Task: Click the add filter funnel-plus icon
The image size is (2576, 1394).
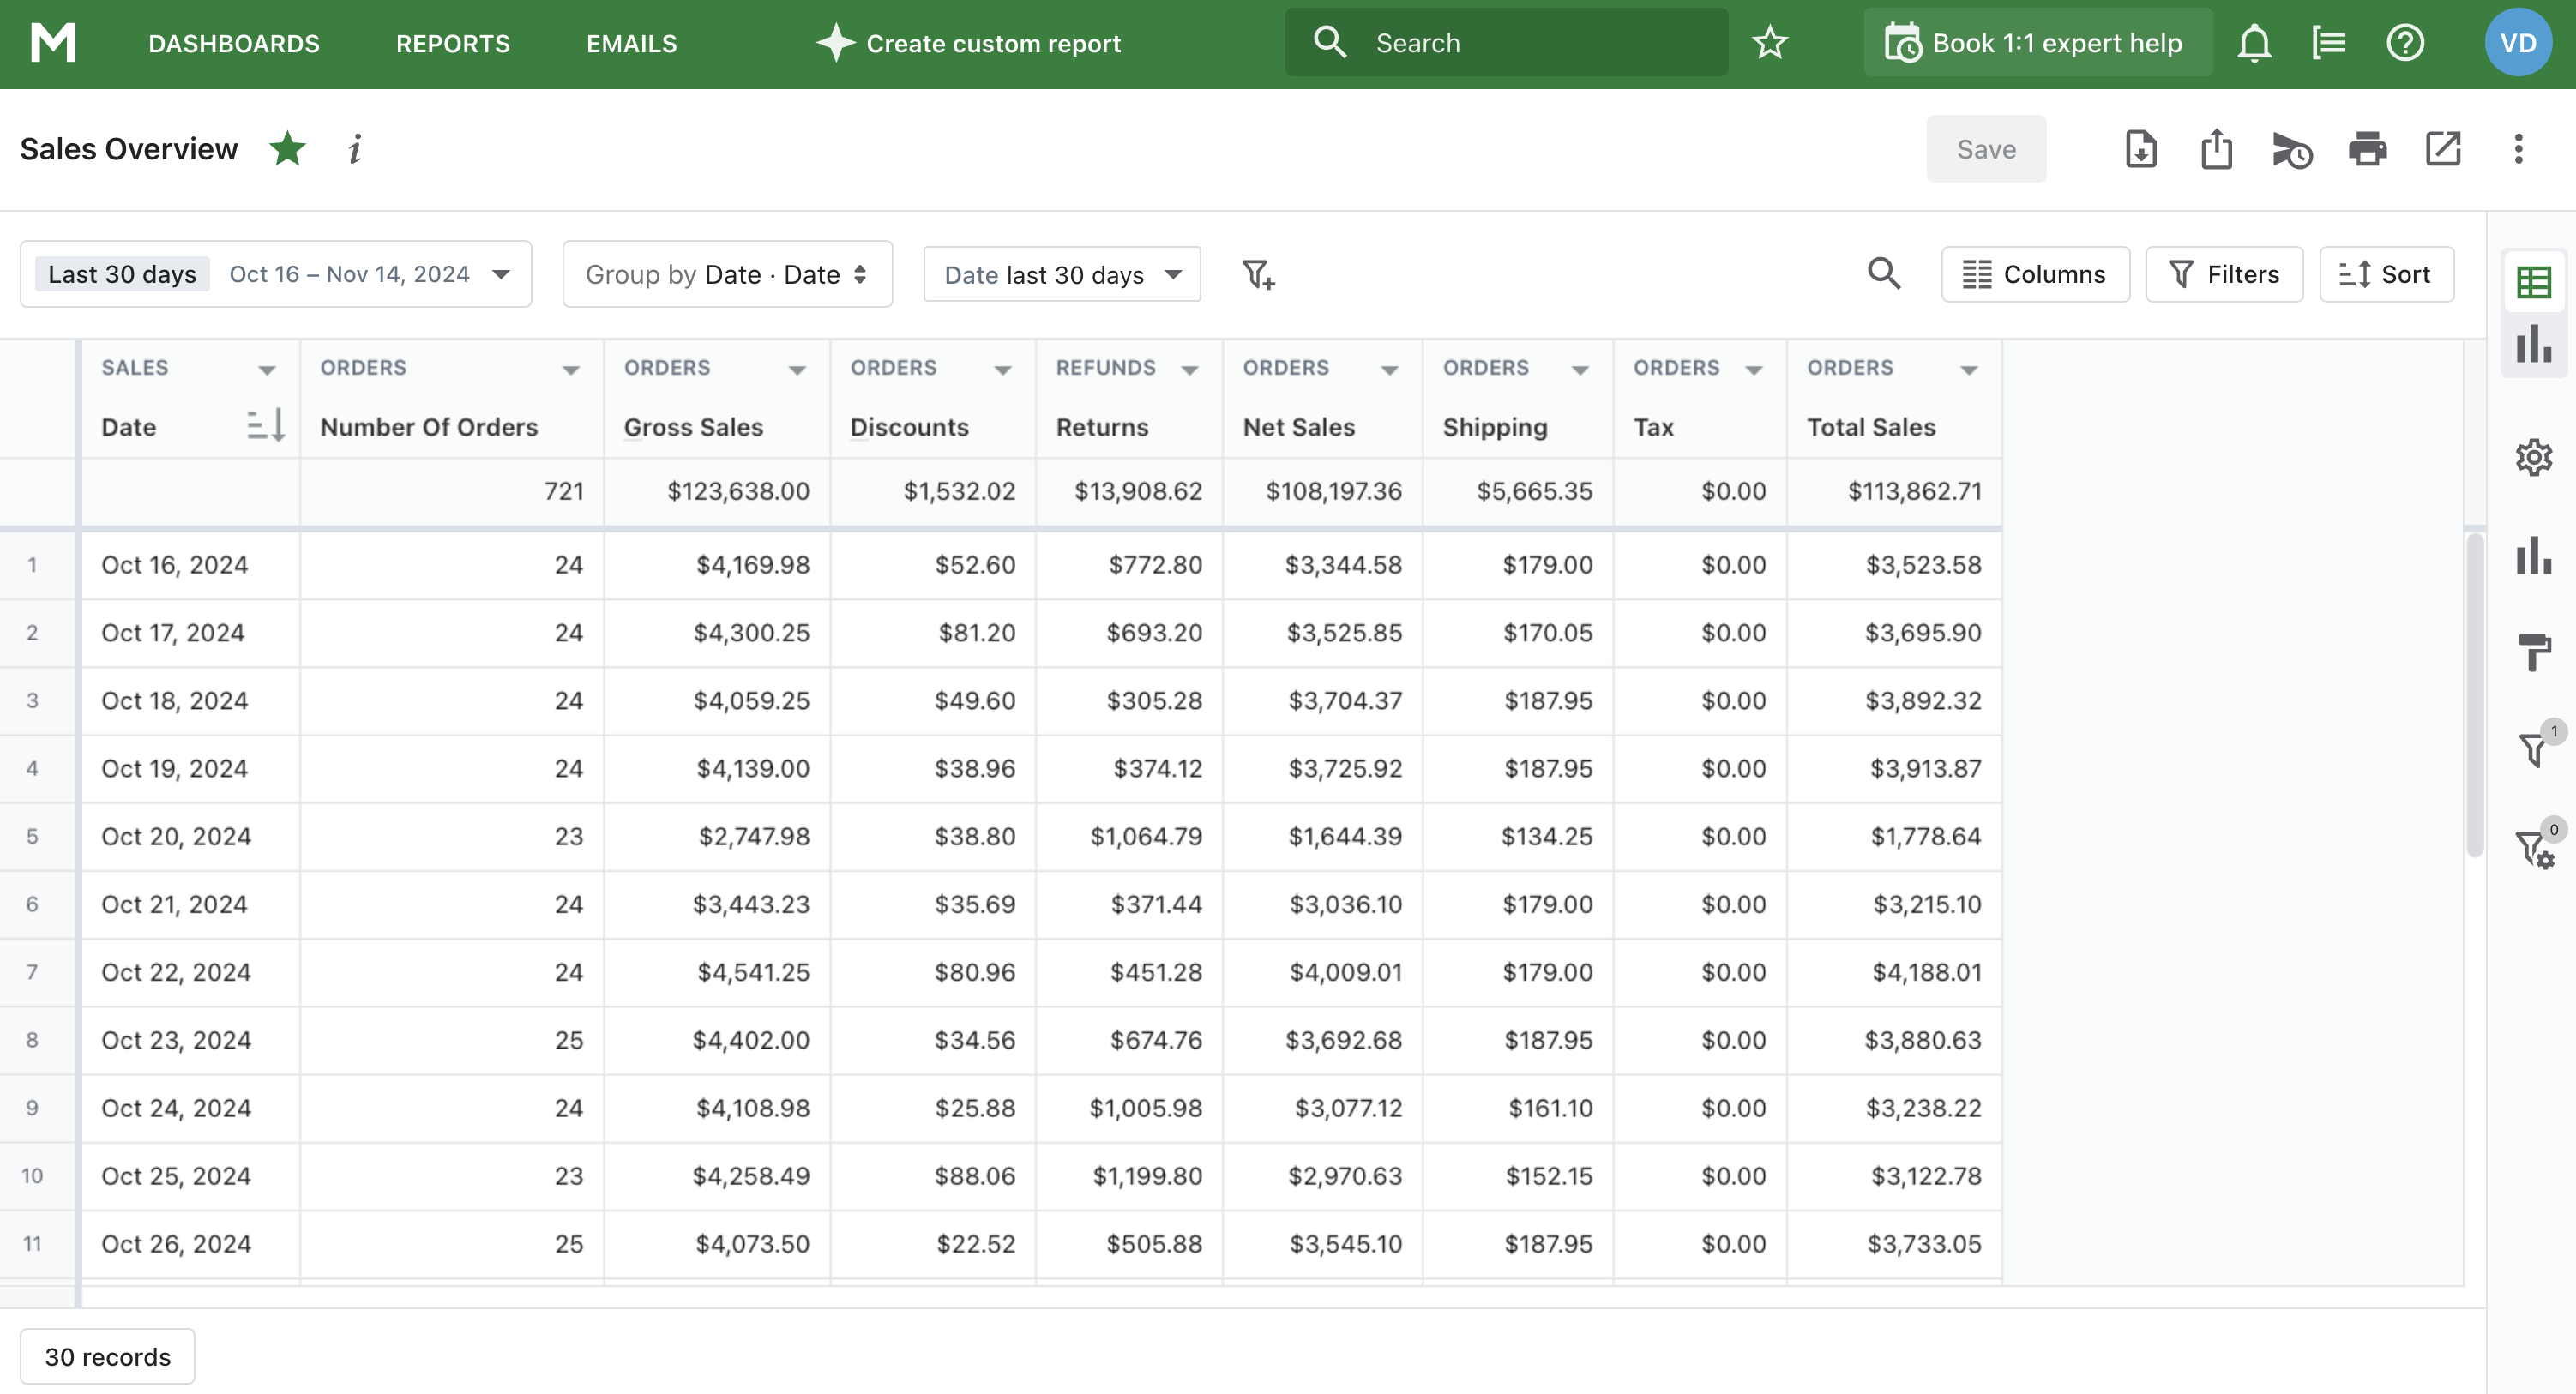Action: click(x=1257, y=274)
